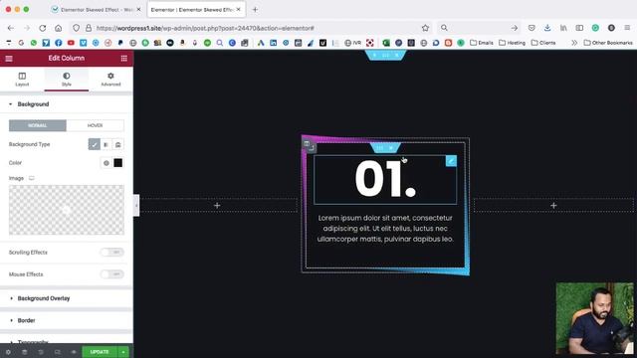Viewport: 637px width, 358px height.
Task: Go to the browser home page
Action: [59, 28]
